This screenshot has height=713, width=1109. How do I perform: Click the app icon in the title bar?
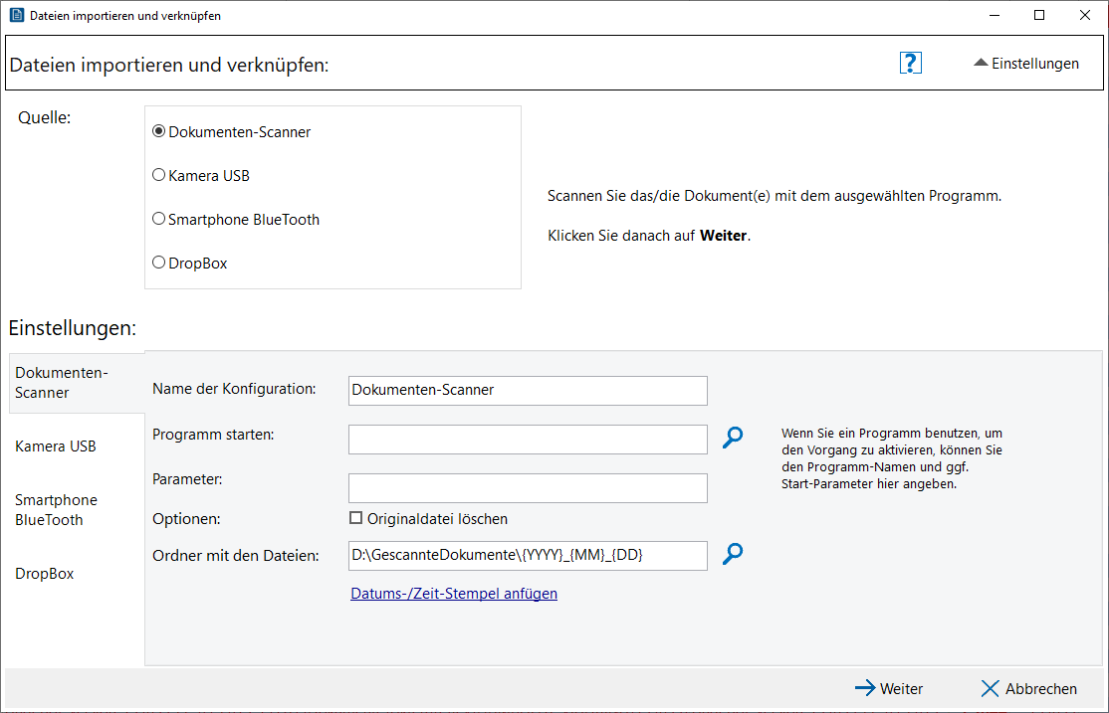pyautogui.click(x=16, y=15)
